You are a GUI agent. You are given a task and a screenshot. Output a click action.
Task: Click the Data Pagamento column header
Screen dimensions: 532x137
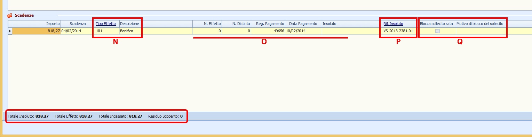303,24
